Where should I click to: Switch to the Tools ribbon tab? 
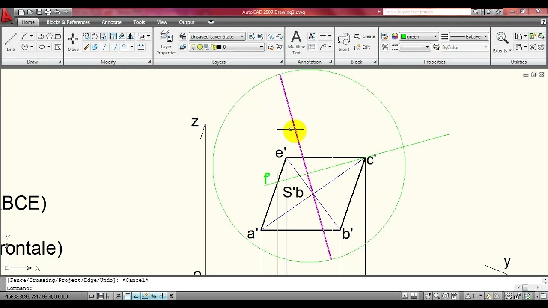(x=139, y=22)
